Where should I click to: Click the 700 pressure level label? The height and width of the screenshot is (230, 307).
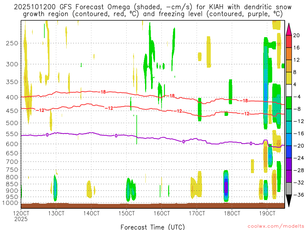12,162
